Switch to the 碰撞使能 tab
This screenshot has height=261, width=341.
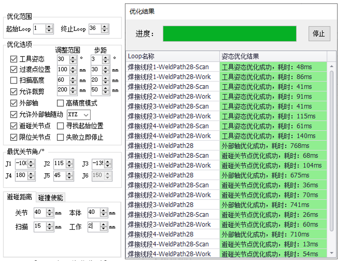coord(50,197)
